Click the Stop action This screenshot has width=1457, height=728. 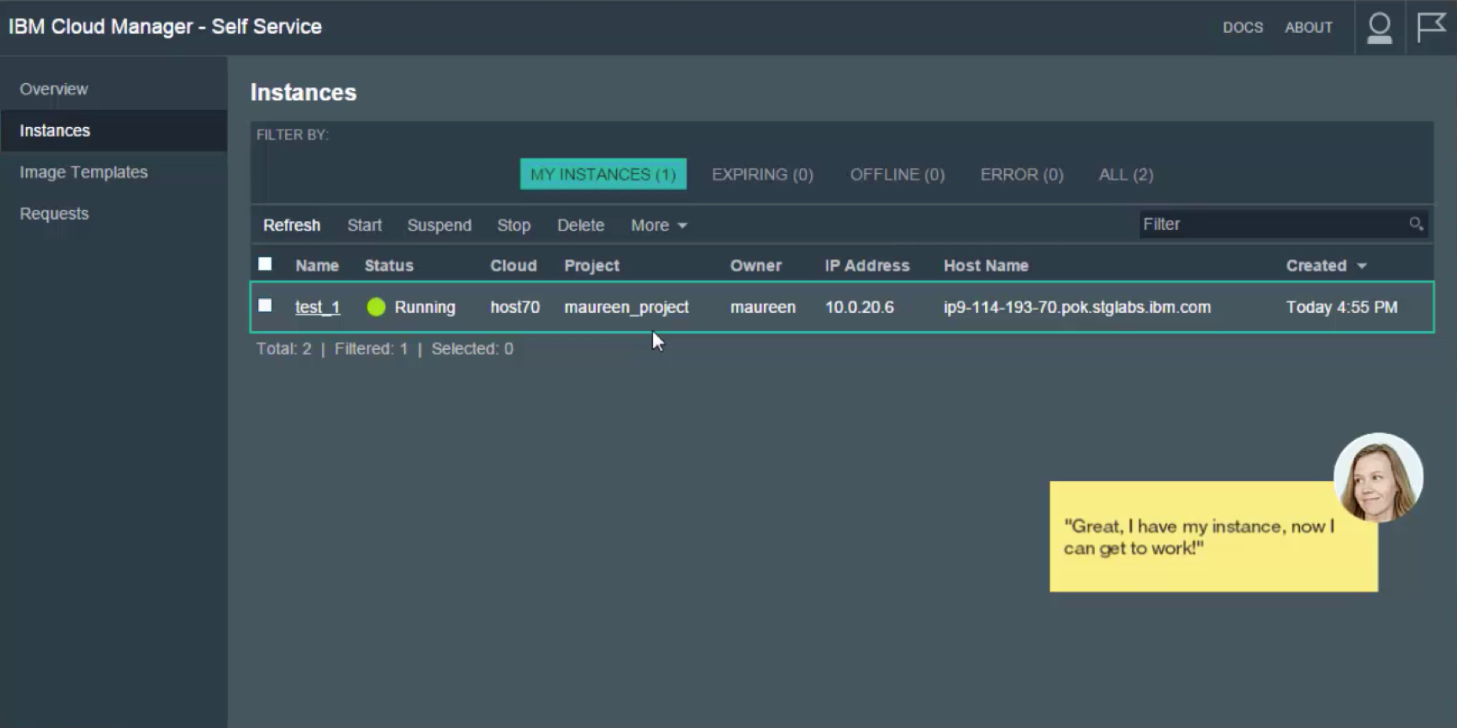(513, 225)
